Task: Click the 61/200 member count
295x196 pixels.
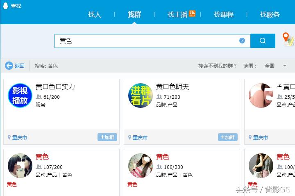Action: [x=52, y=97]
